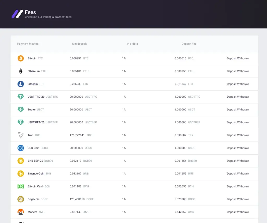
Task: Click the 'Check out our trading & payment fees' subtitle
Action: tap(48, 17)
